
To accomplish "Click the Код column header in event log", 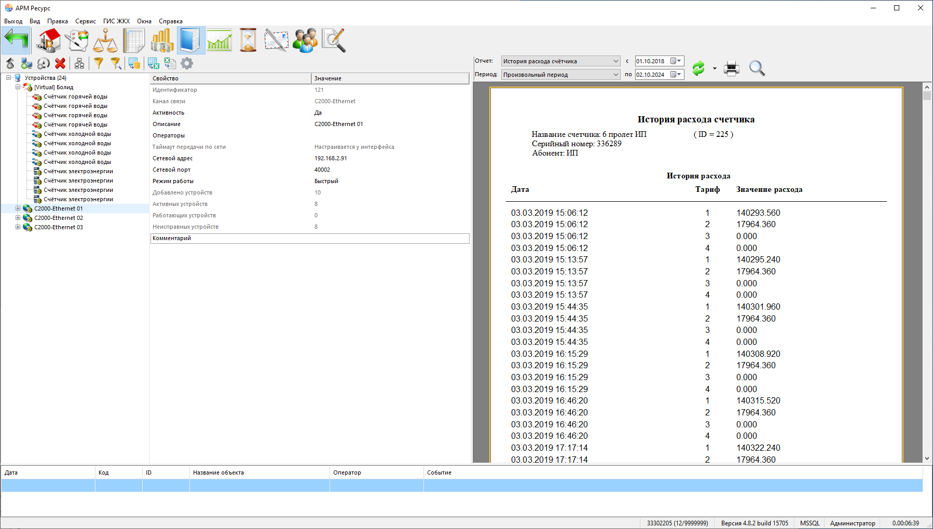I will (x=119, y=472).
